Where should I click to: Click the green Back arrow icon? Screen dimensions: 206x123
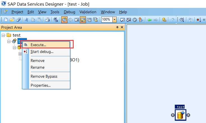pos(150,20)
